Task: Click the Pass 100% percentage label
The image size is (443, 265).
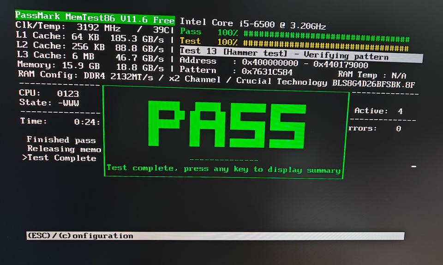Action: point(227,33)
